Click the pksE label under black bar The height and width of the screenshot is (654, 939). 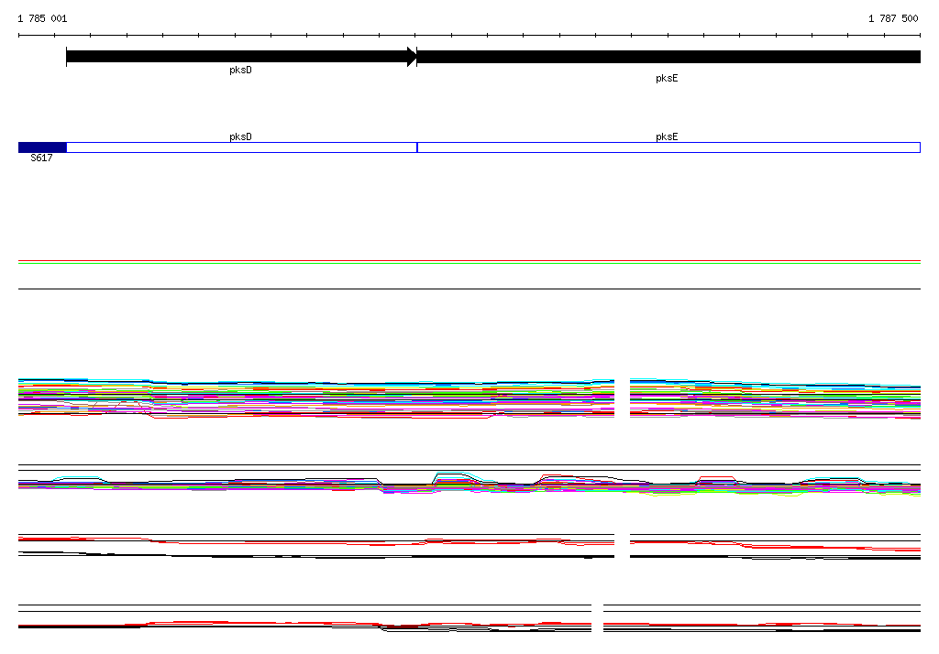click(667, 79)
